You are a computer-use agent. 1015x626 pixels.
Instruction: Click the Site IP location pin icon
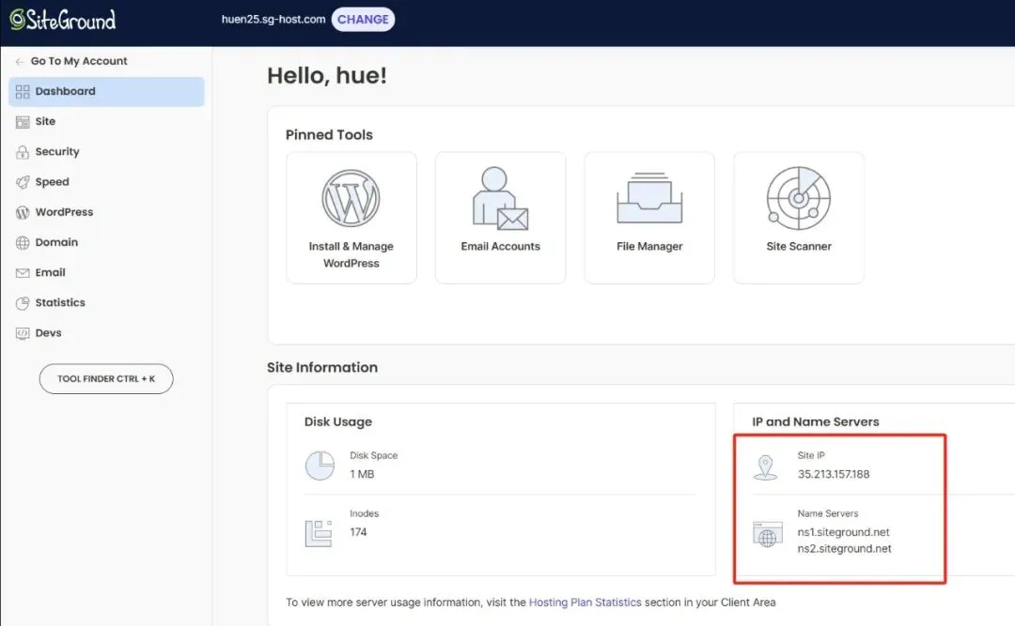[x=766, y=466]
